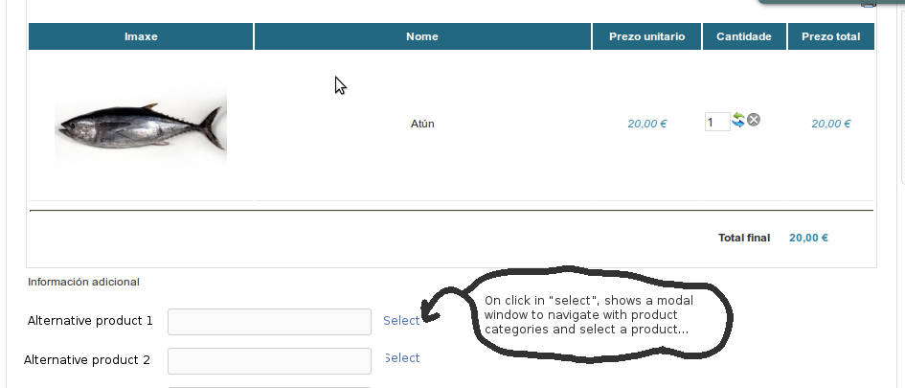Image resolution: width=905 pixels, height=388 pixels.
Task: Click the Imaxe column header
Action: pyautogui.click(x=141, y=37)
